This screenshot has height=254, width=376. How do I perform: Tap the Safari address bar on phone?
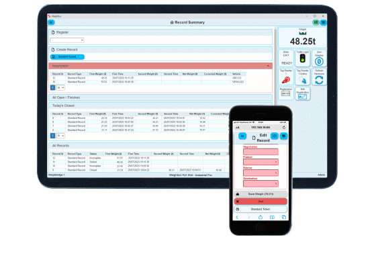point(261,128)
